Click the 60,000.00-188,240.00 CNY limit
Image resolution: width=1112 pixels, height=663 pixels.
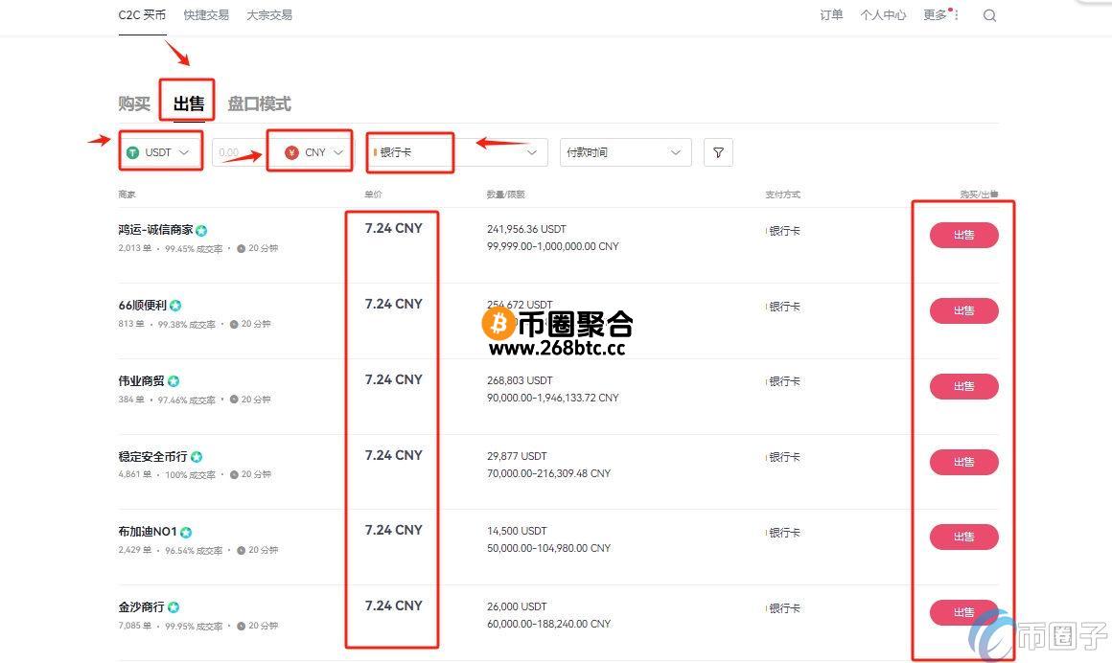point(548,624)
